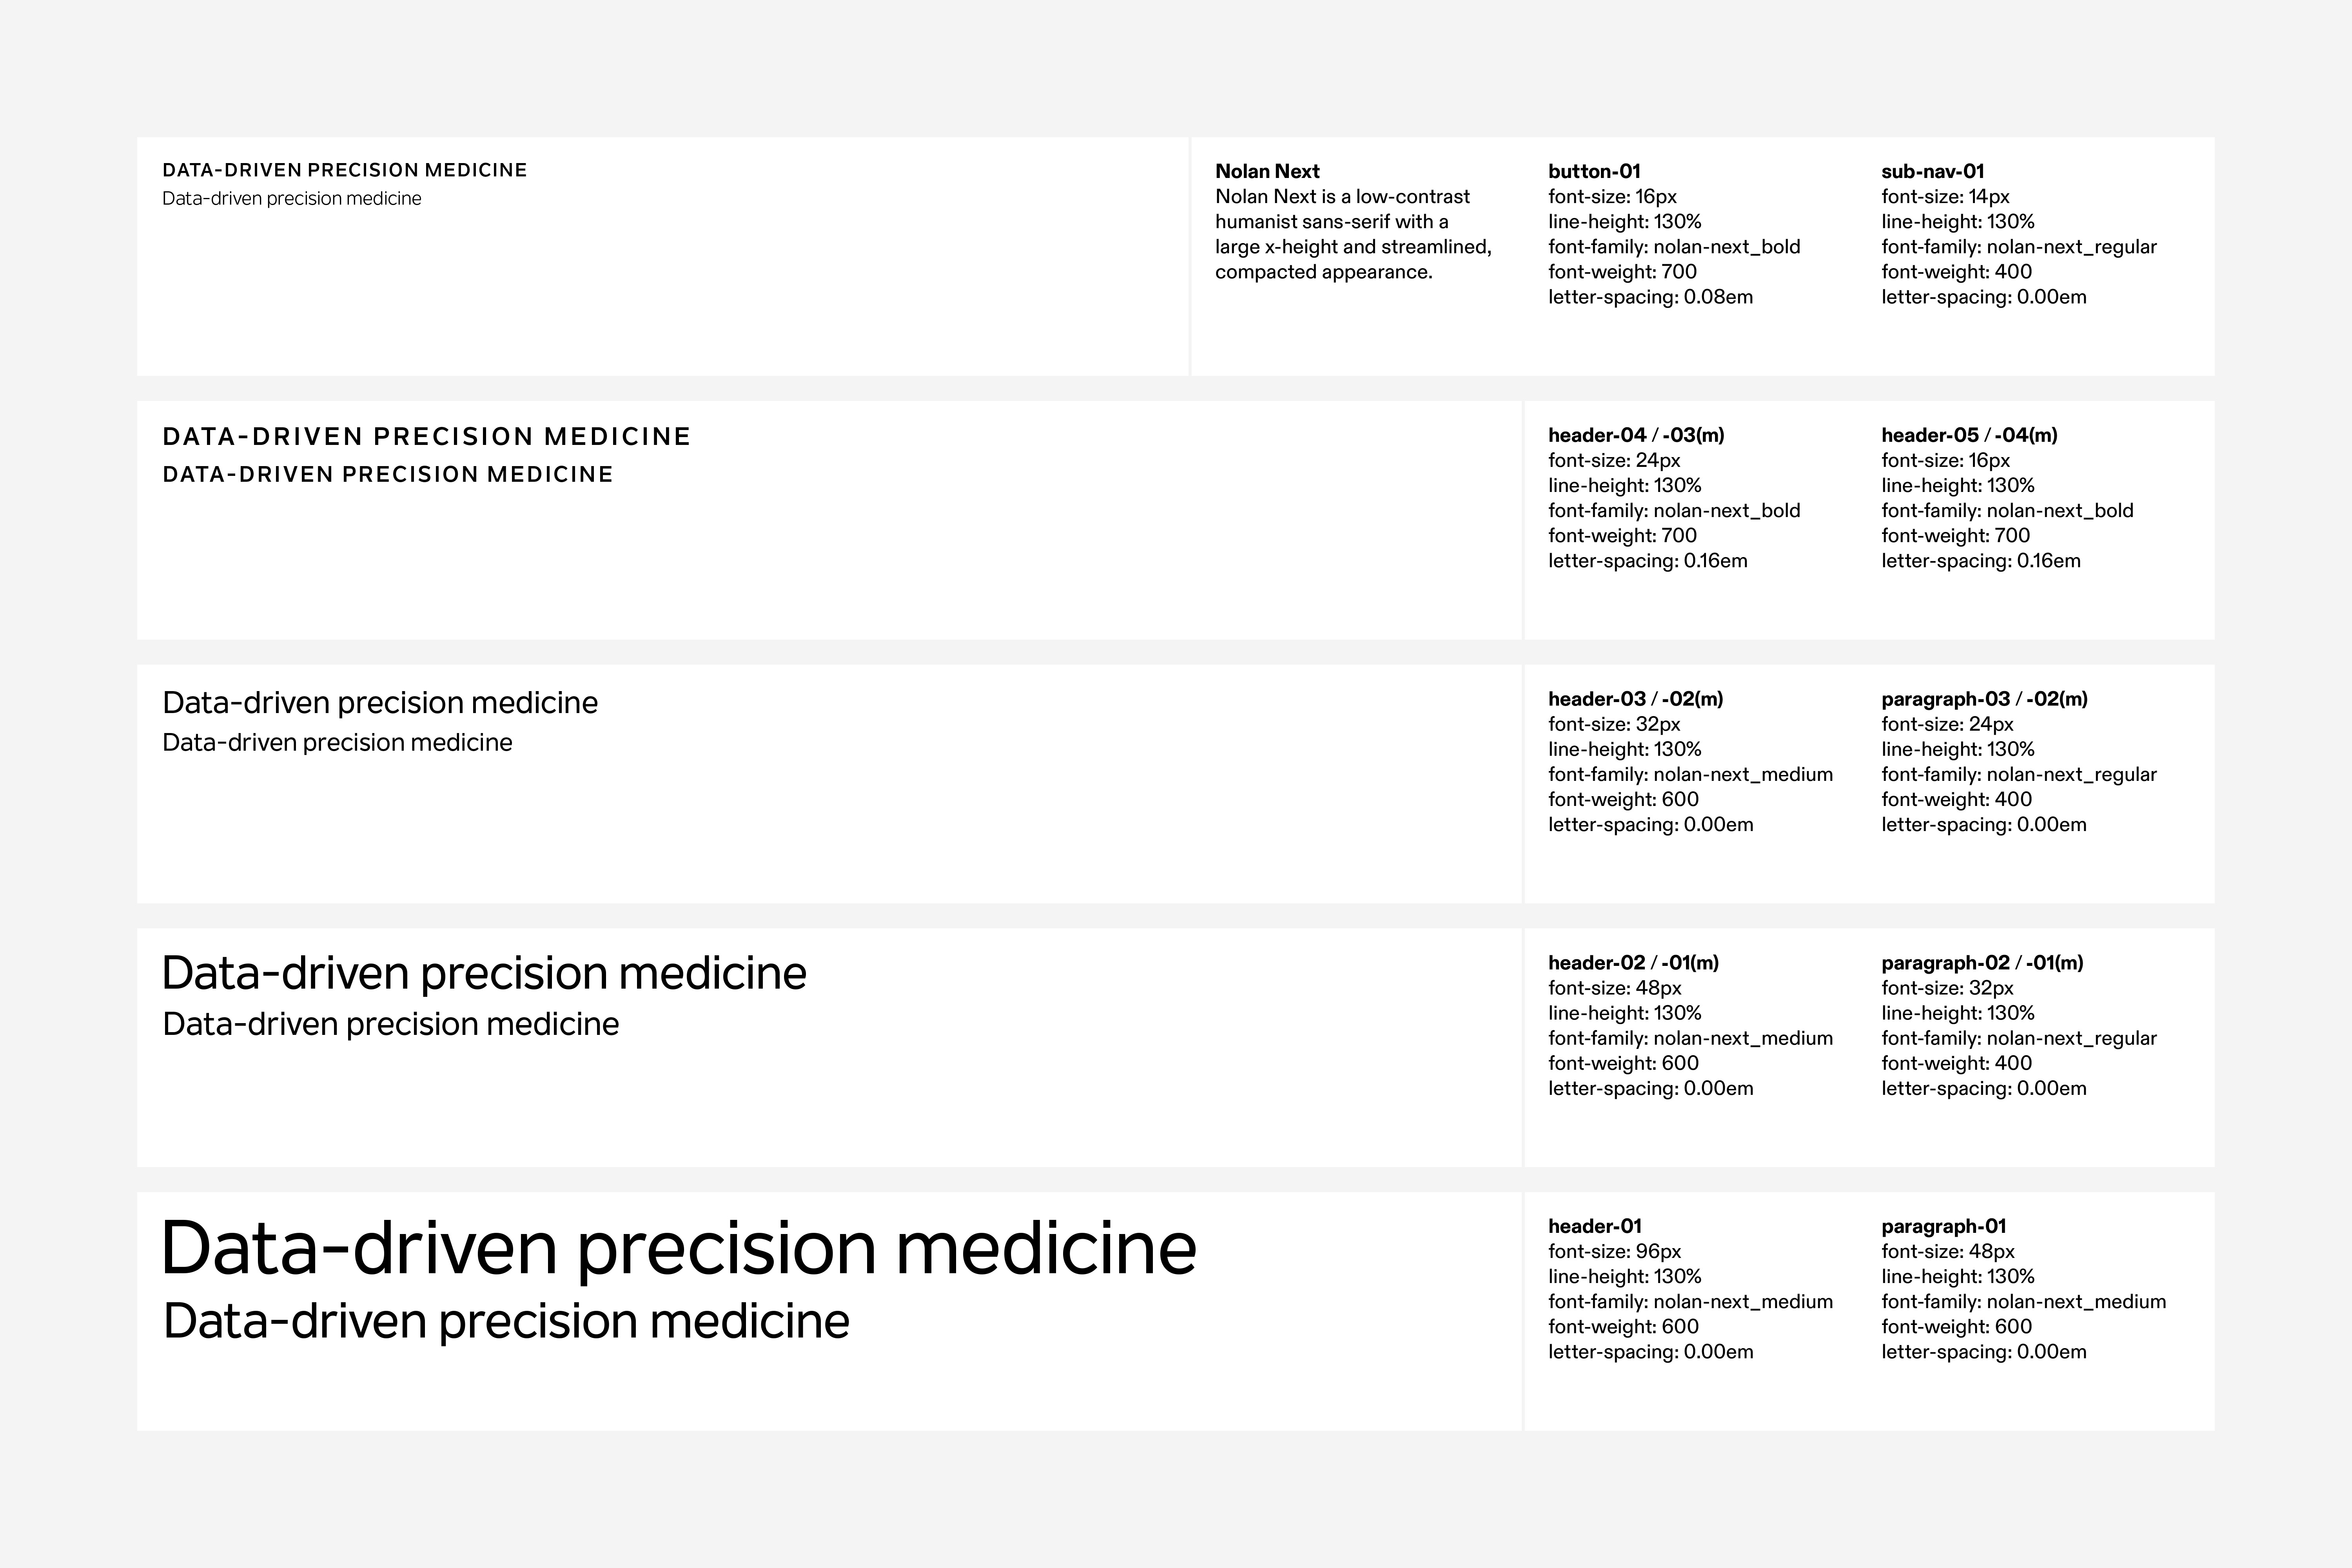Click the "header-04 / -03(m)" style label
Screen dimensions: 2352x1568
tap(1636, 435)
